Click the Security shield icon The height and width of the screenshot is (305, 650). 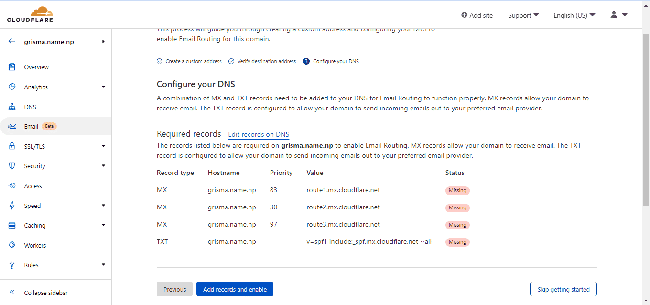click(x=12, y=166)
